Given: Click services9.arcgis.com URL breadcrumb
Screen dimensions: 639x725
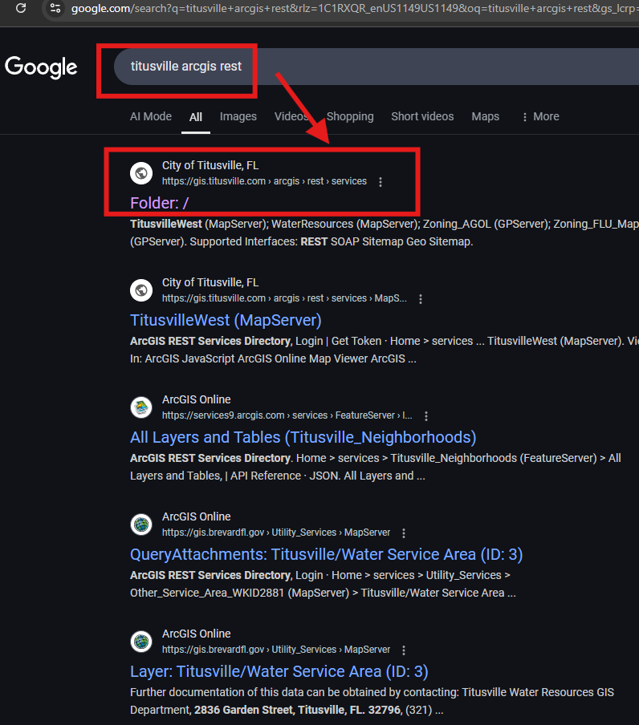Looking at the screenshot, I should tap(287, 415).
